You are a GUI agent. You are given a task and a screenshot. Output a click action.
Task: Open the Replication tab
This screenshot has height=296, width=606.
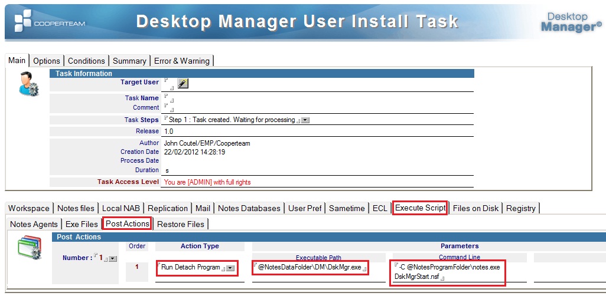pyautogui.click(x=168, y=208)
